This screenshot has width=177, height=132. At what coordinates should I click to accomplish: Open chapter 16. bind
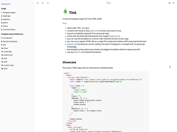(4, 69)
